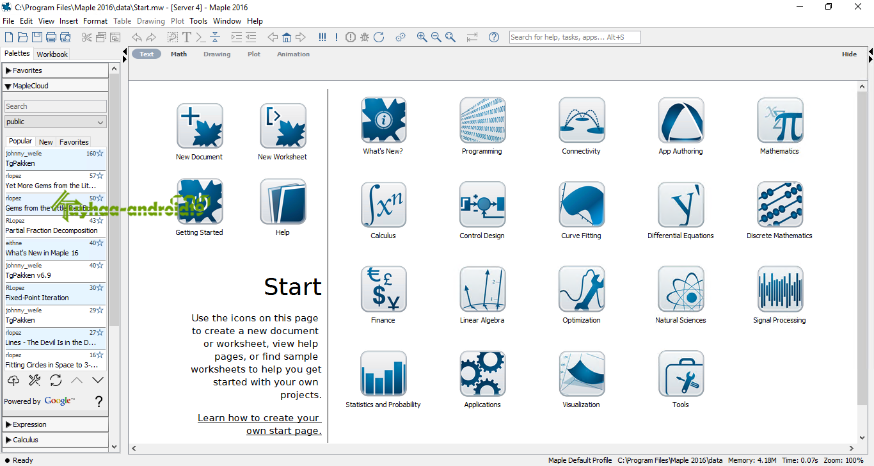The width and height of the screenshot is (874, 466).
Task: Click the Save file toolbar icon
Action: coord(37,37)
